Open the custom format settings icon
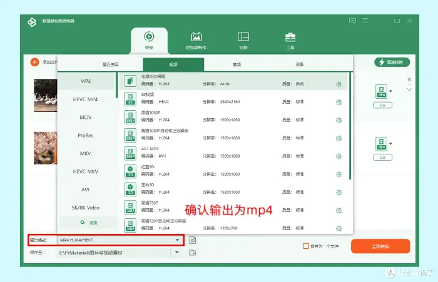This screenshot has height=282, width=438. point(193,240)
